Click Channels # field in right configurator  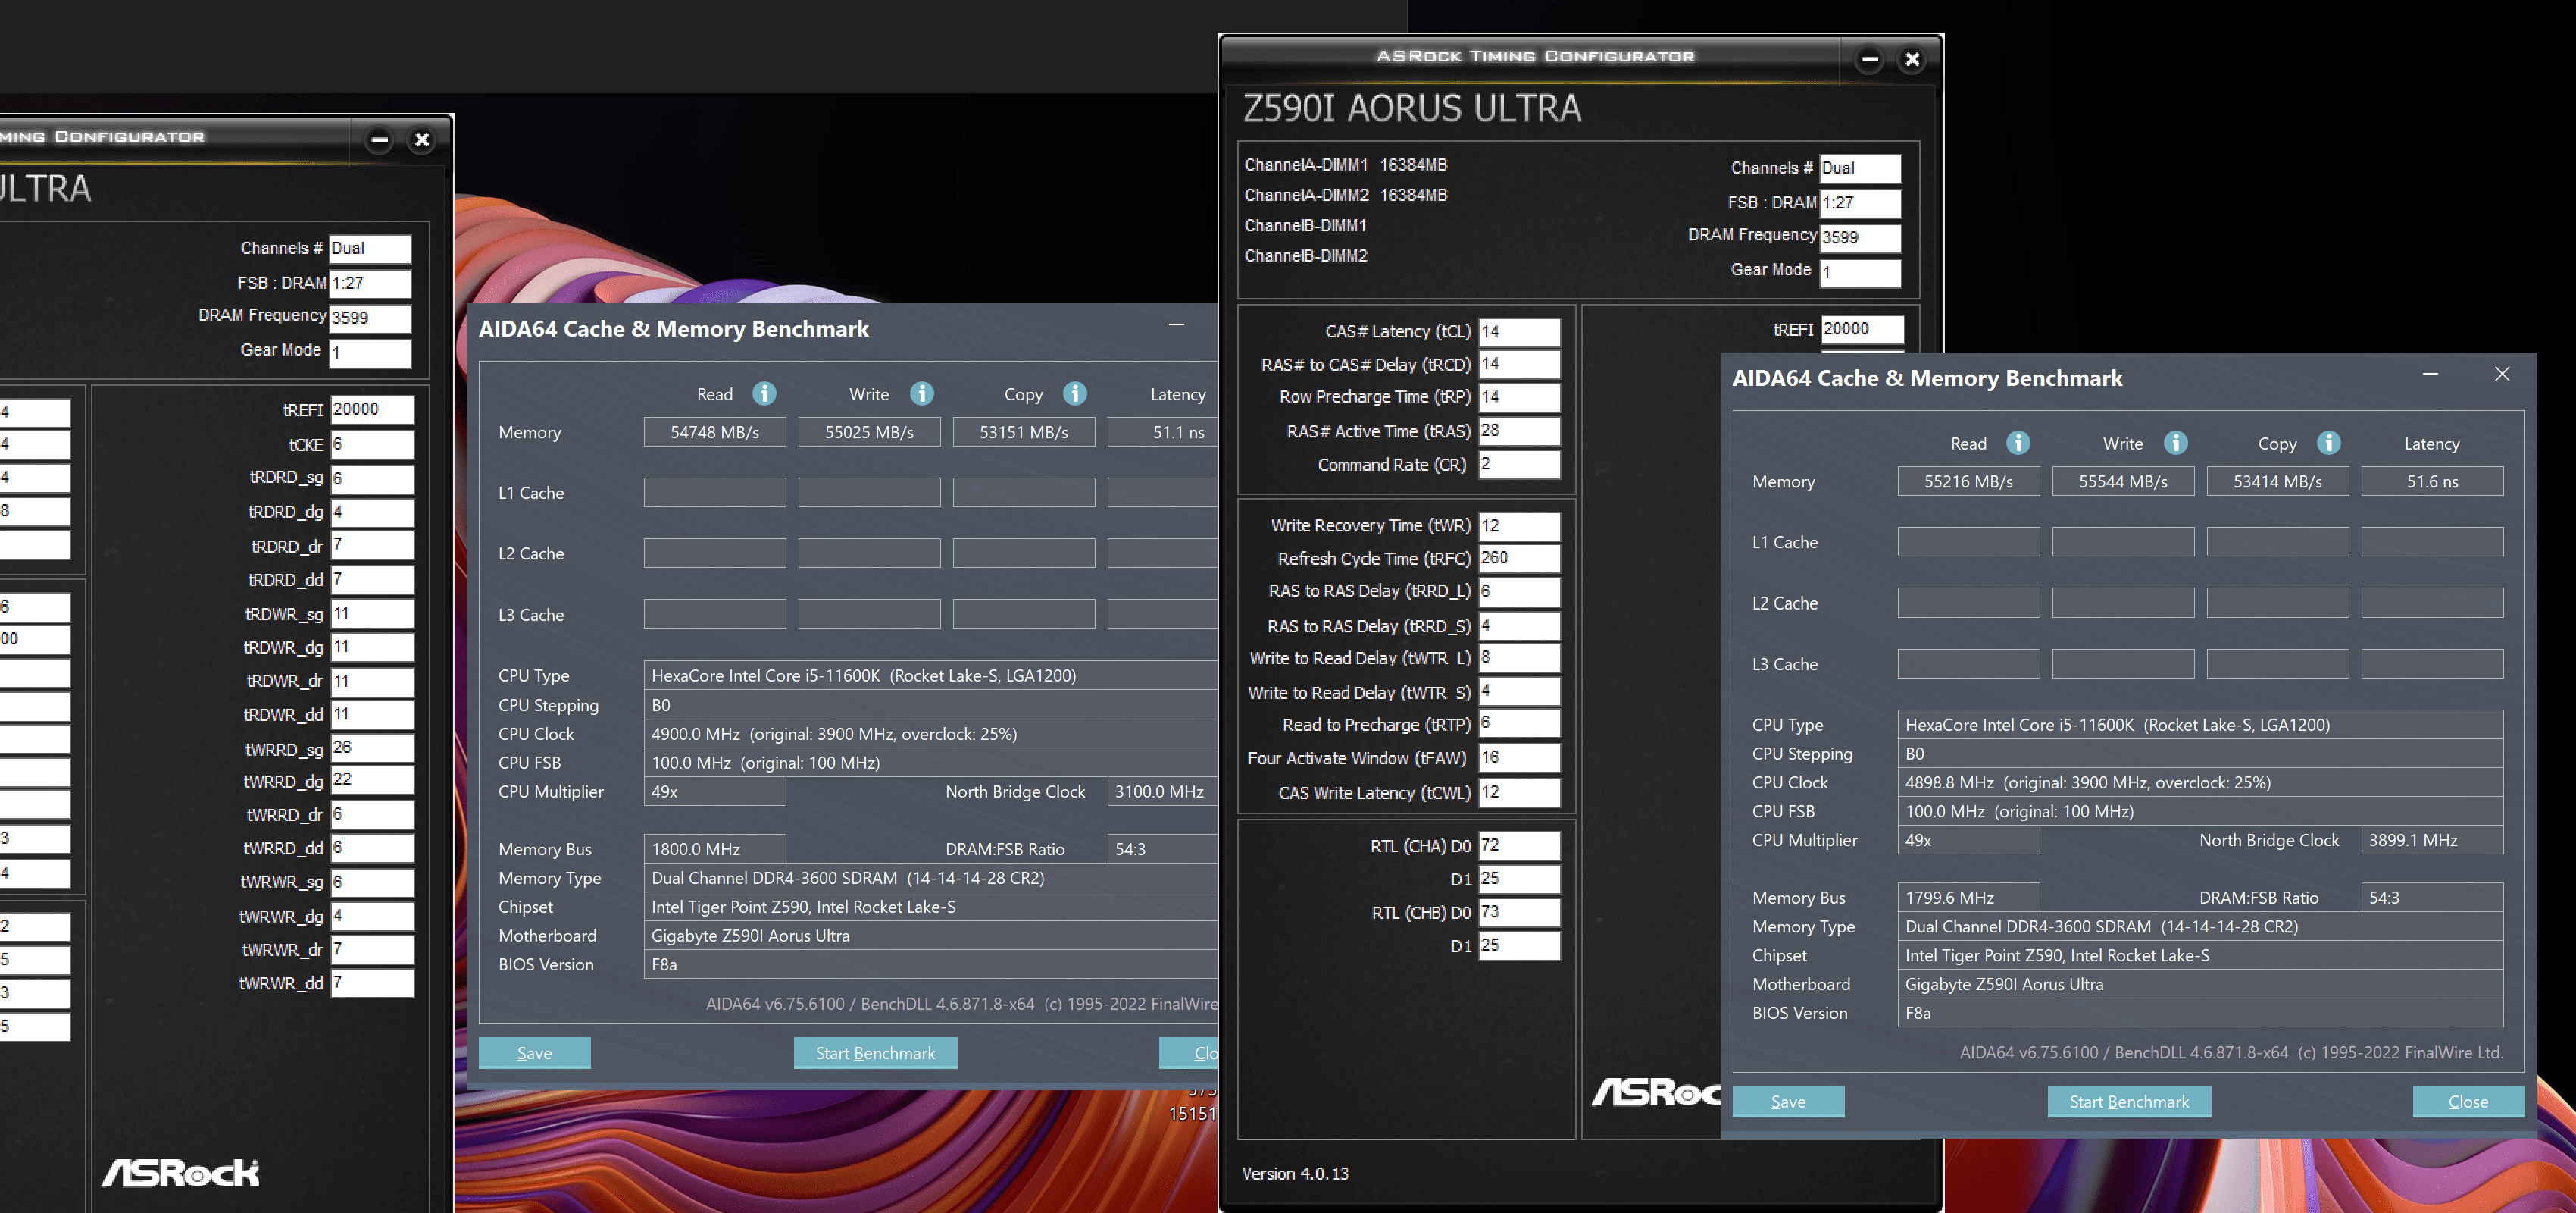click(x=1860, y=168)
